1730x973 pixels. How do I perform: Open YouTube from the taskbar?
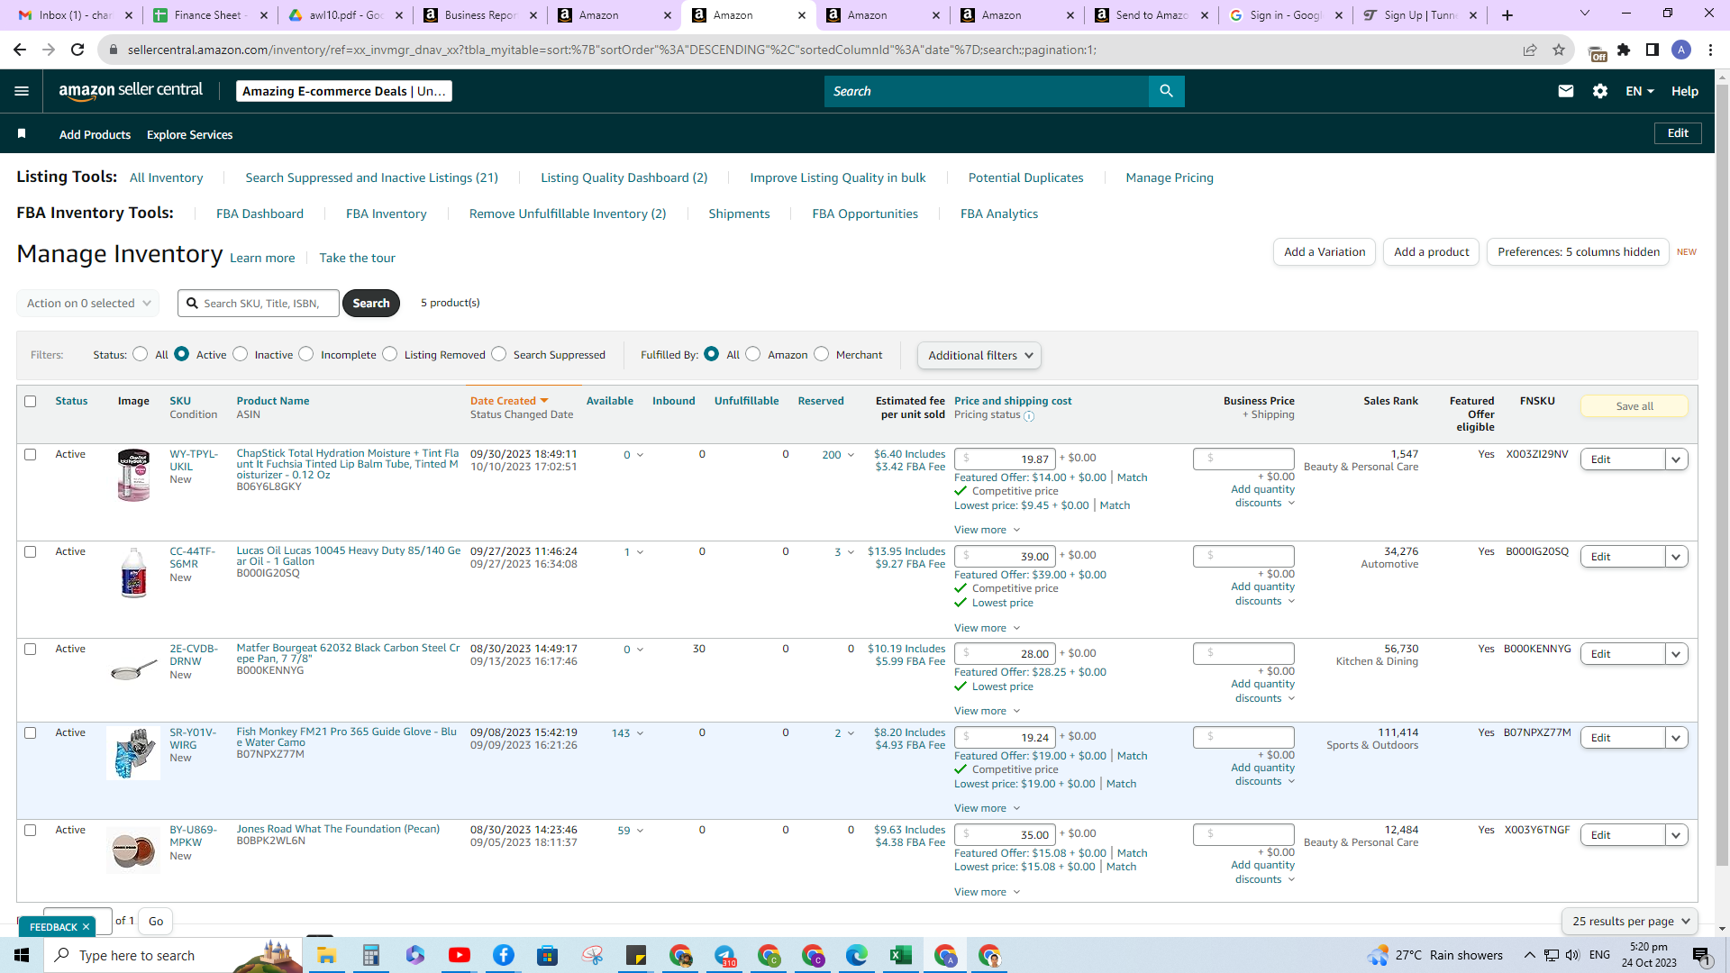(459, 955)
